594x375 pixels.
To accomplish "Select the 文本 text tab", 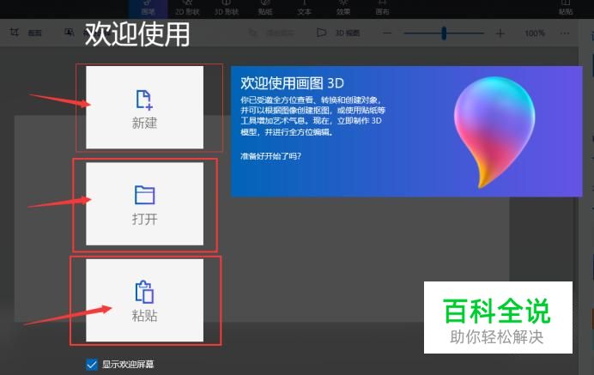I will [x=304, y=9].
